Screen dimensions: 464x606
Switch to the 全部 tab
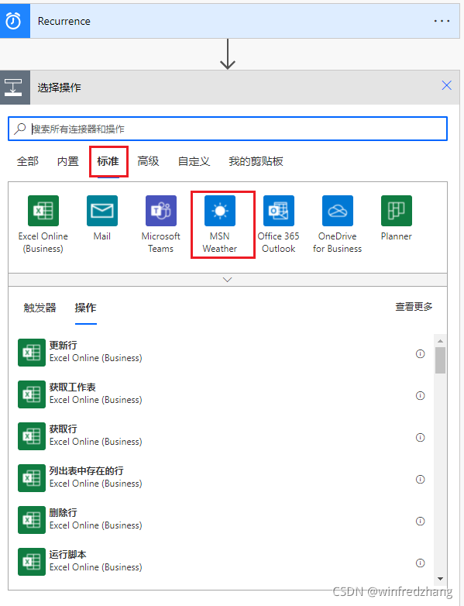point(27,161)
